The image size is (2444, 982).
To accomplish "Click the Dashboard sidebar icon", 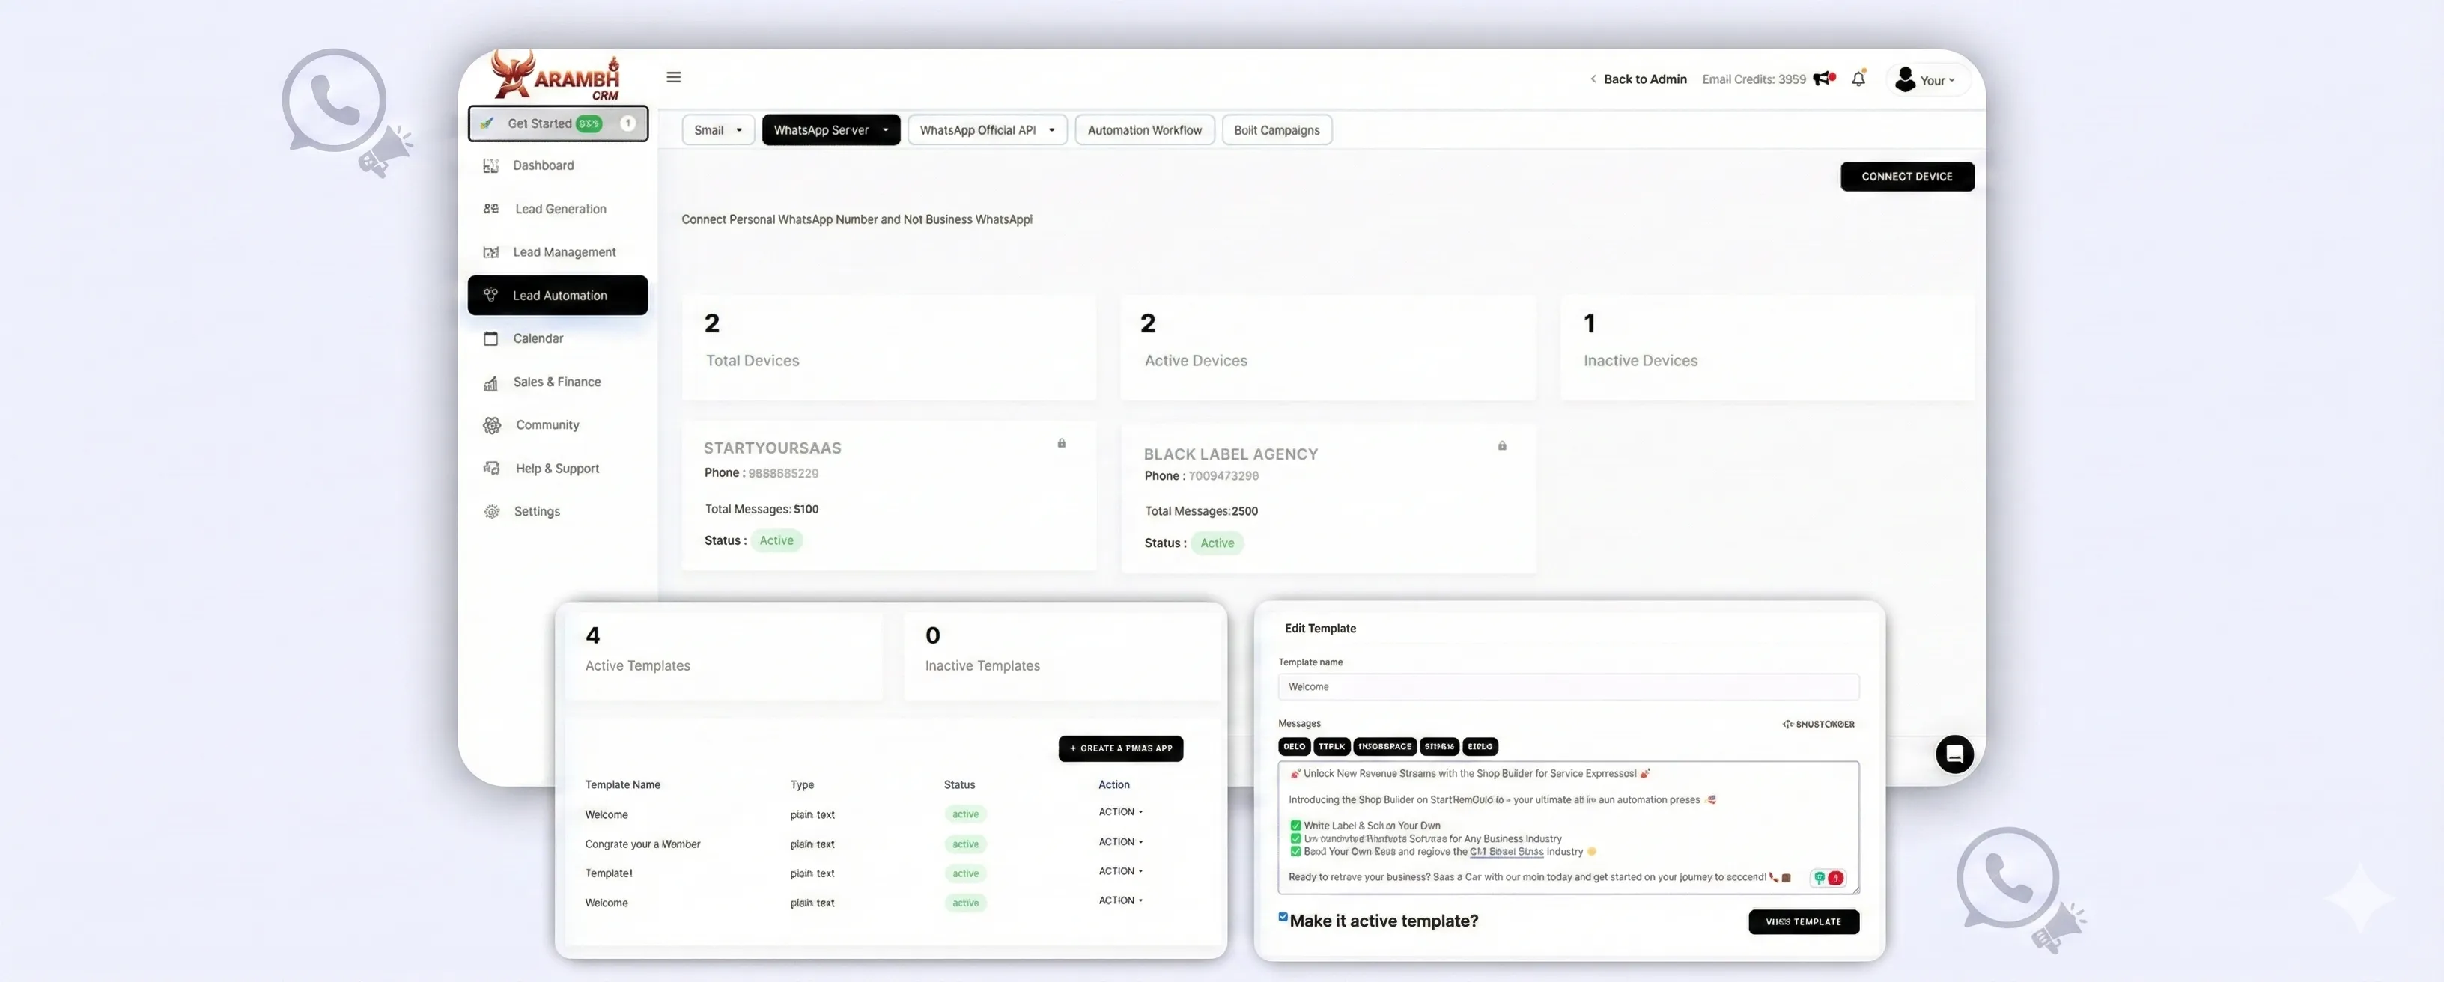I will pyautogui.click(x=490, y=166).
